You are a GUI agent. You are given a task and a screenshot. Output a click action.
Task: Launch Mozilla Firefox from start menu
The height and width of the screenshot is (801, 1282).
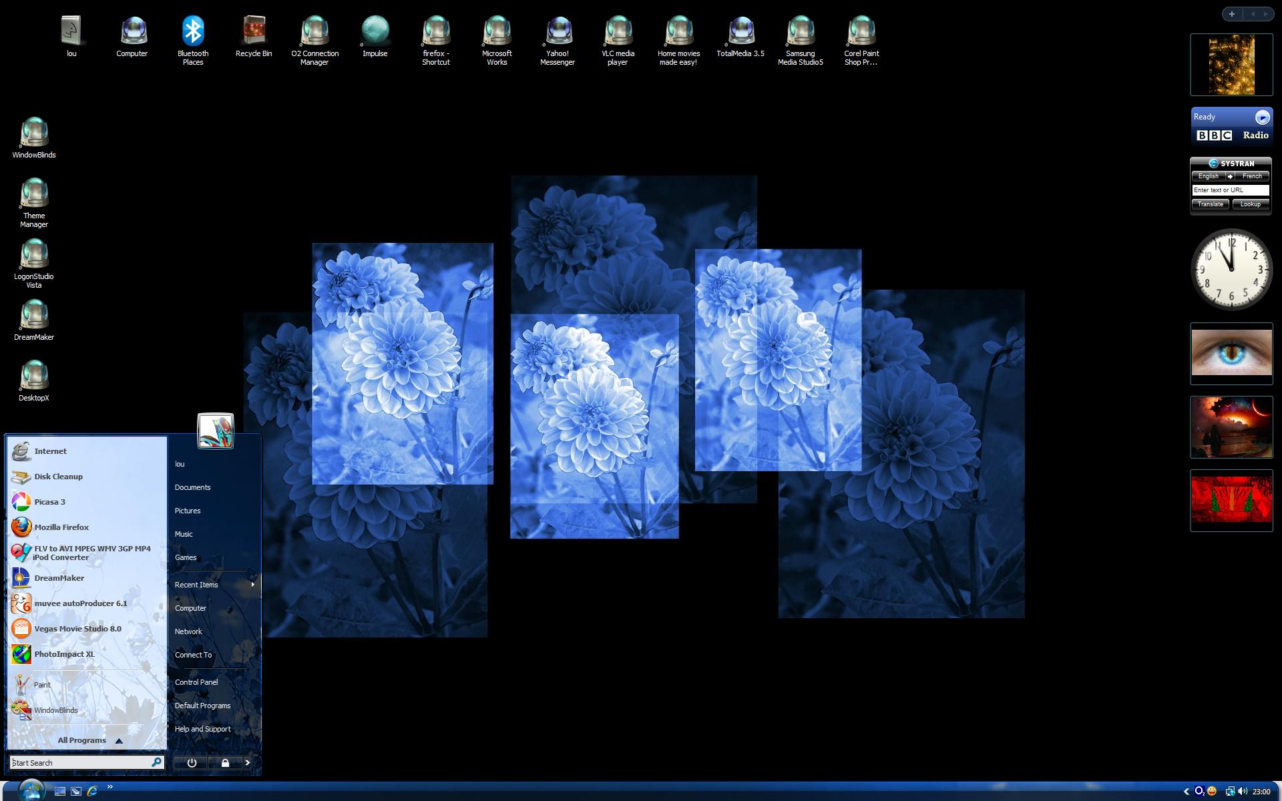click(61, 527)
